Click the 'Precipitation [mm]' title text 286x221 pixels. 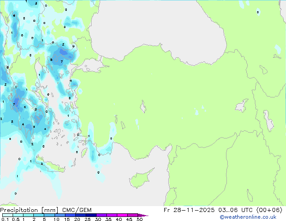(x=29, y=210)
